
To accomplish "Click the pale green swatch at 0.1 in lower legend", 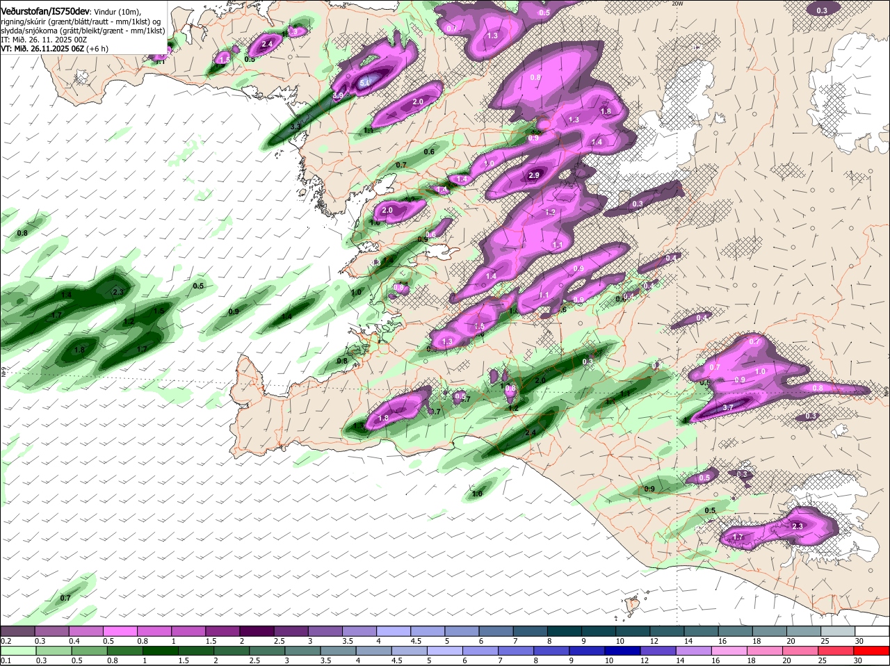I will [x=19, y=651].
